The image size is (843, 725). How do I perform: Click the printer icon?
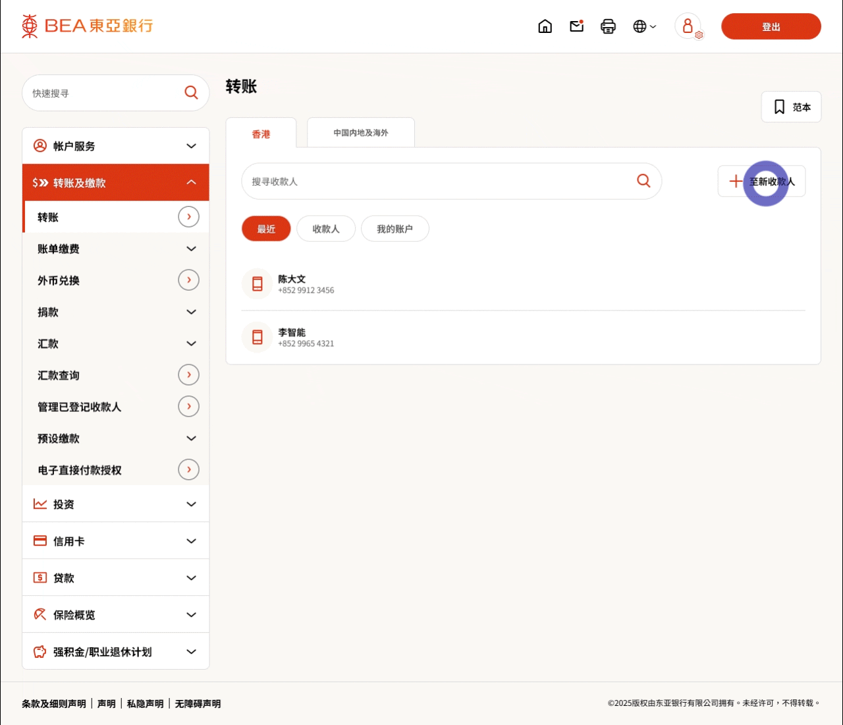pos(608,26)
